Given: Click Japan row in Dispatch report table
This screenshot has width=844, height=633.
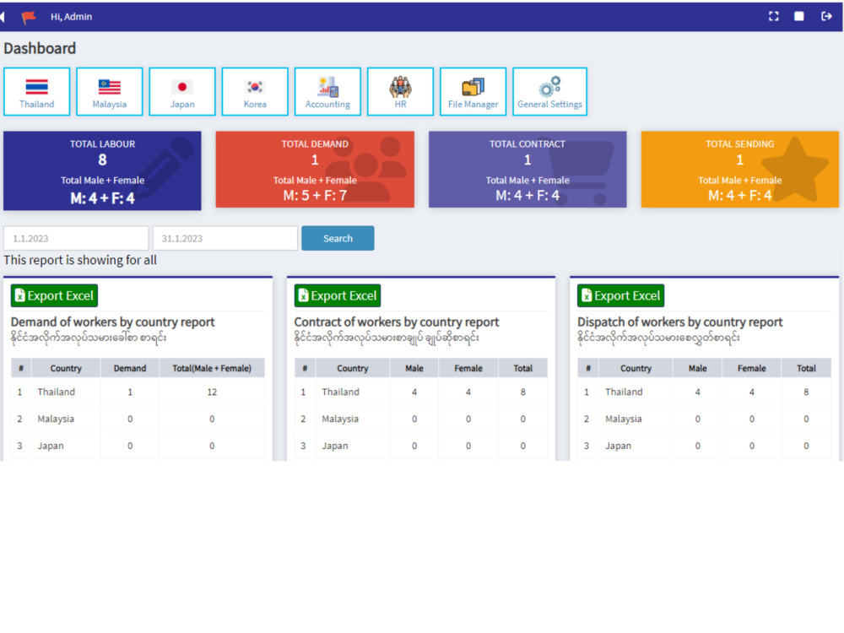Looking at the screenshot, I should [x=705, y=446].
